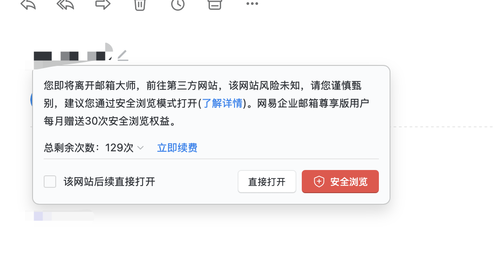Click the shield icon in 安全浏览 button
The width and height of the screenshot is (493, 259).
coord(319,182)
